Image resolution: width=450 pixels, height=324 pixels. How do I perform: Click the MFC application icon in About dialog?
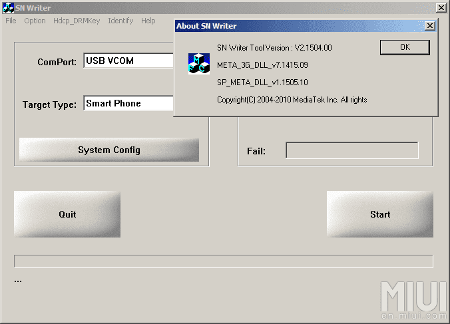(199, 64)
